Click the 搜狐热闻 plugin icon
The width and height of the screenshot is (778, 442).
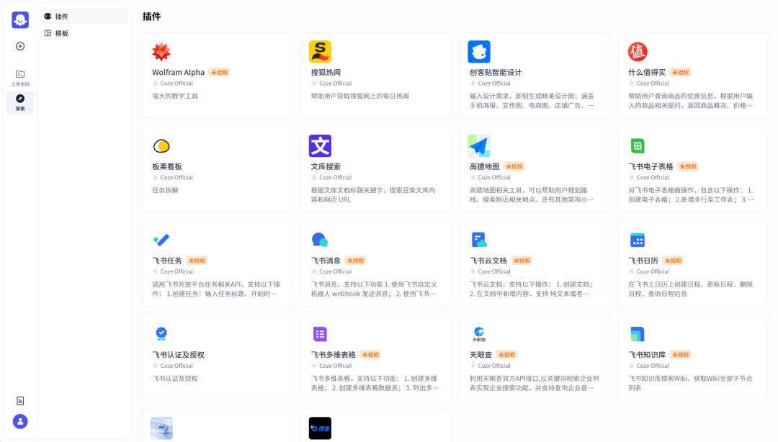[320, 52]
